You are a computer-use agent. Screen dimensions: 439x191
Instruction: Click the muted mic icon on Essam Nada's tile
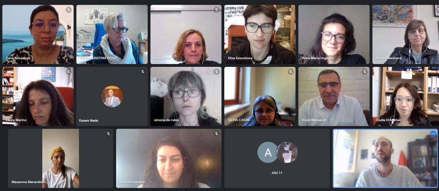pos(142,72)
